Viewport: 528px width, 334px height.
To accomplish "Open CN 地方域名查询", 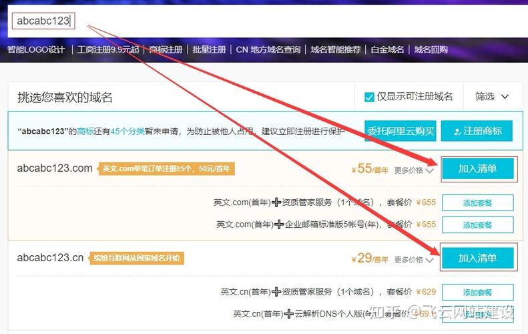I will click(268, 50).
